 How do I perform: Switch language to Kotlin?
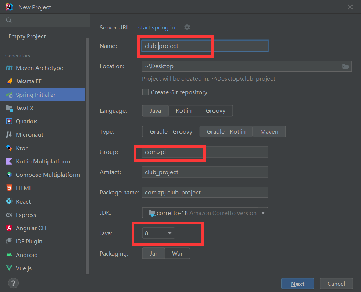pyautogui.click(x=183, y=111)
